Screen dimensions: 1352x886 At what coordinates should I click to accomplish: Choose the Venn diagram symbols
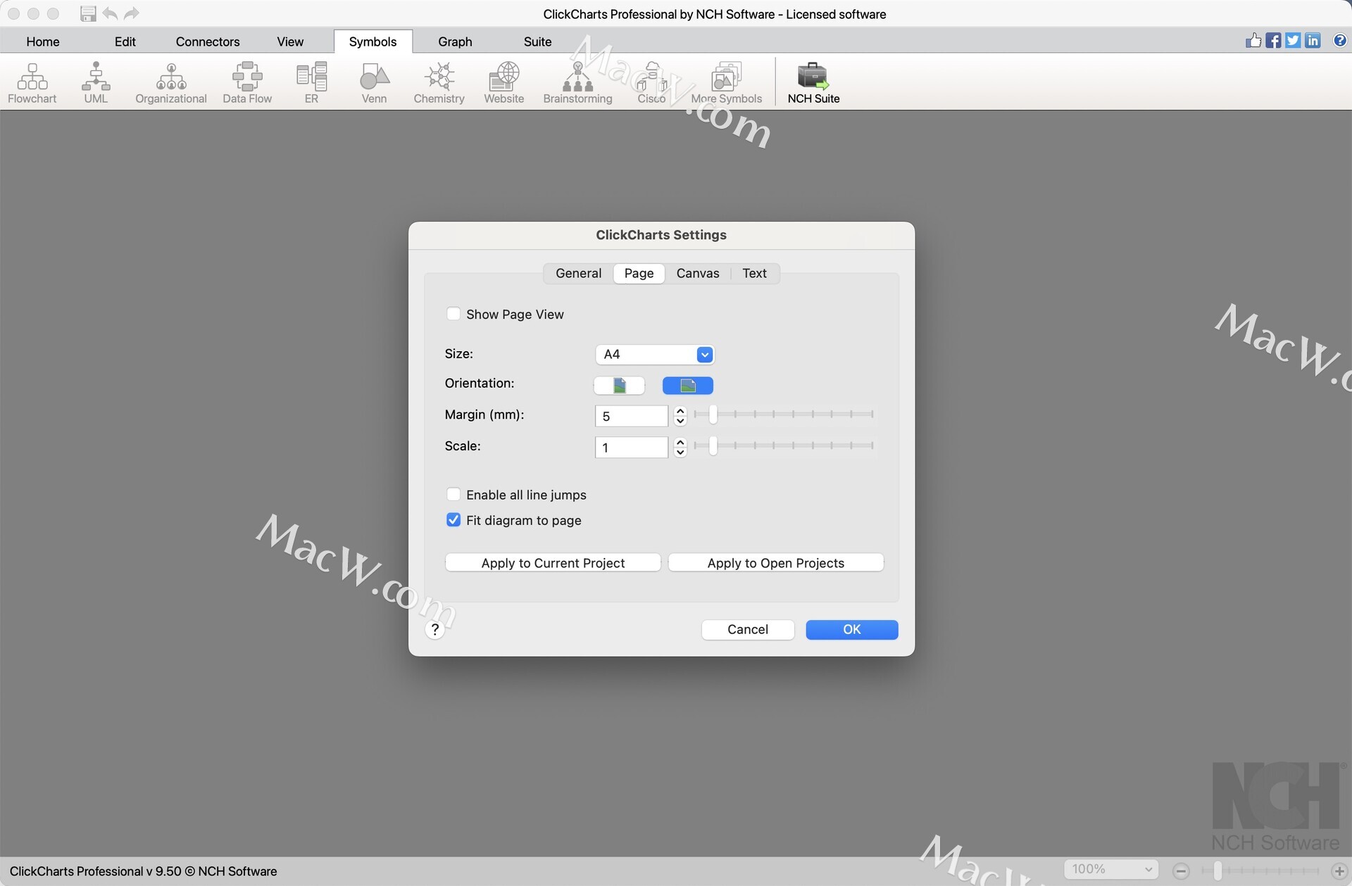coord(374,82)
